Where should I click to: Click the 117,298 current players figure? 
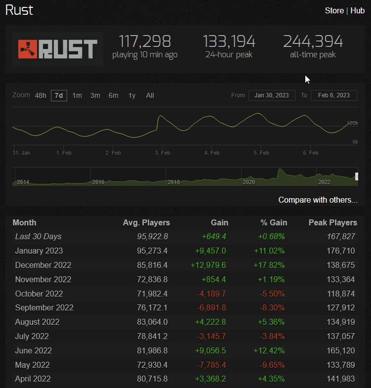[x=145, y=41]
